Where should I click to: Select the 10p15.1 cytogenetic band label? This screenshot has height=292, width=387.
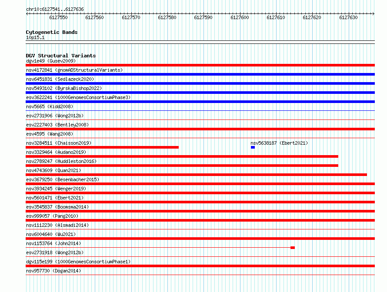coord(35,37)
